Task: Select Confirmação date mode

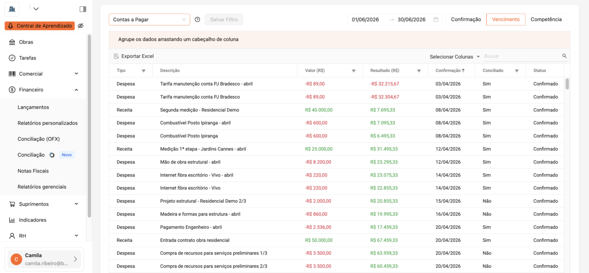Action: [x=466, y=20]
